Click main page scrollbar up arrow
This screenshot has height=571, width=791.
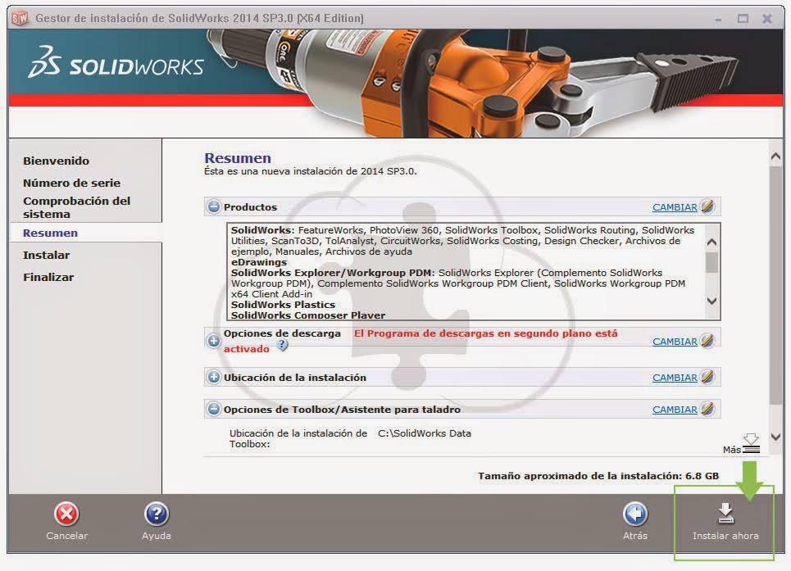tap(776, 156)
